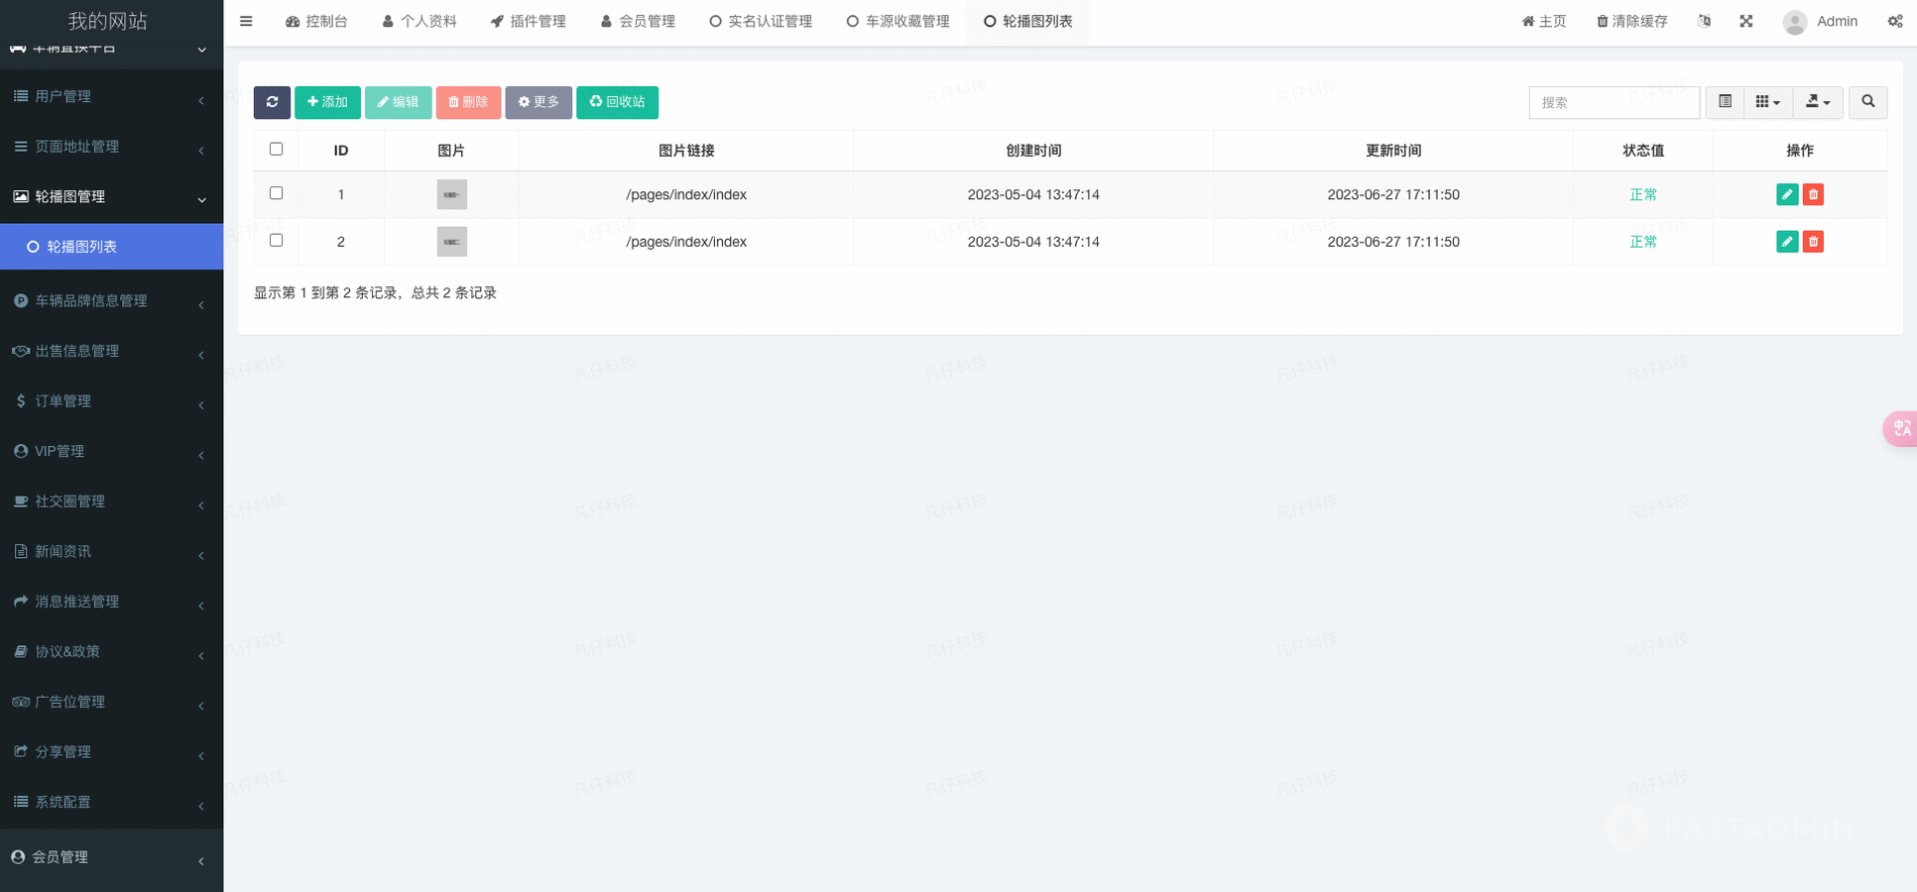The height and width of the screenshot is (892, 1917).
Task: Click the 添加 button
Action: (327, 102)
